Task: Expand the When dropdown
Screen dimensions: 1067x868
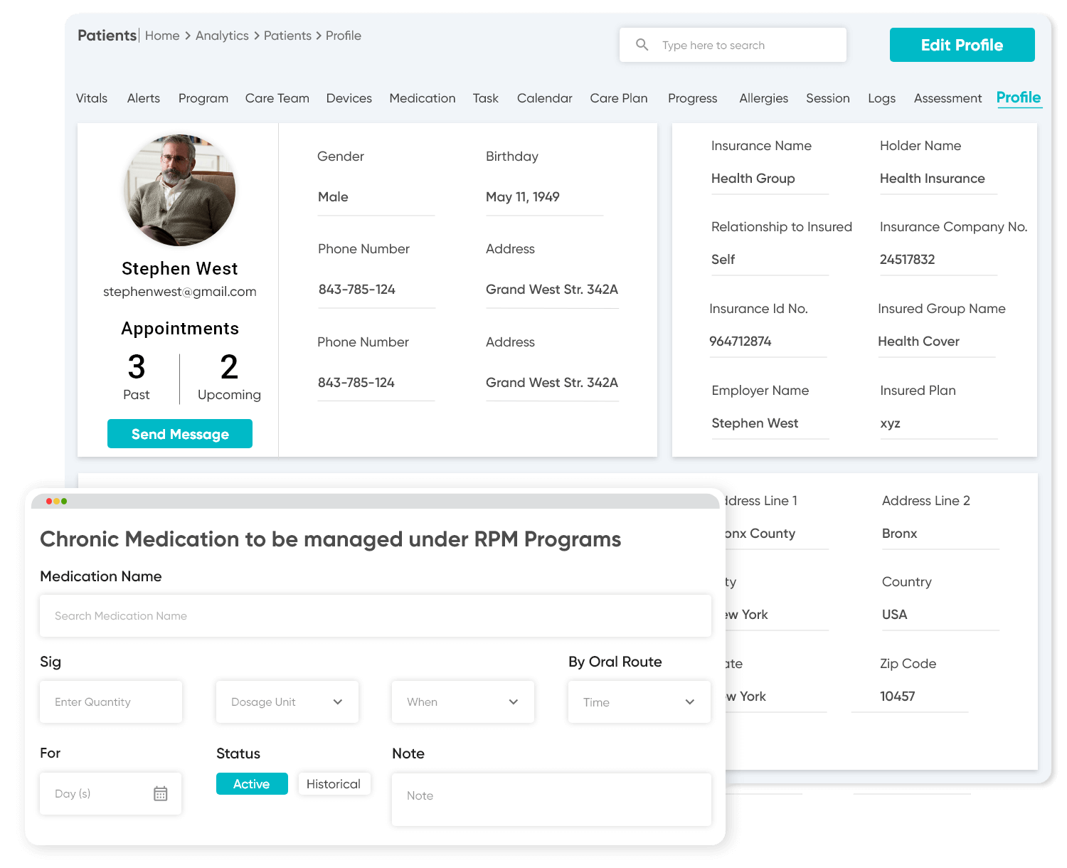Action: click(x=462, y=702)
